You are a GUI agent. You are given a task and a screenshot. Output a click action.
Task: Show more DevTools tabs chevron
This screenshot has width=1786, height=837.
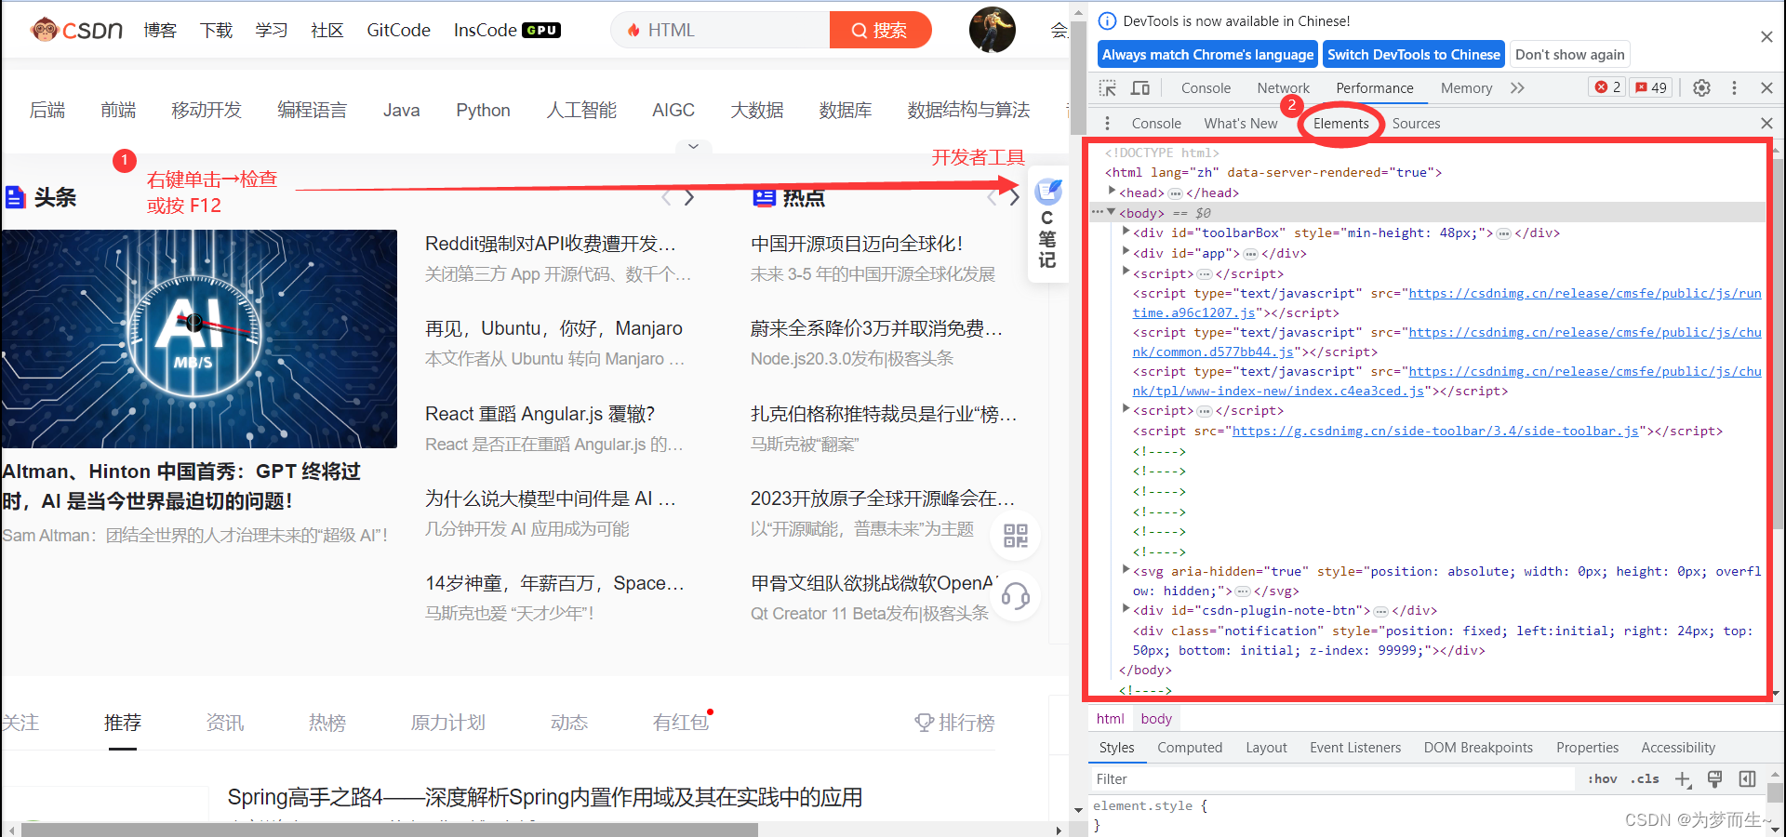click(1517, 87)
